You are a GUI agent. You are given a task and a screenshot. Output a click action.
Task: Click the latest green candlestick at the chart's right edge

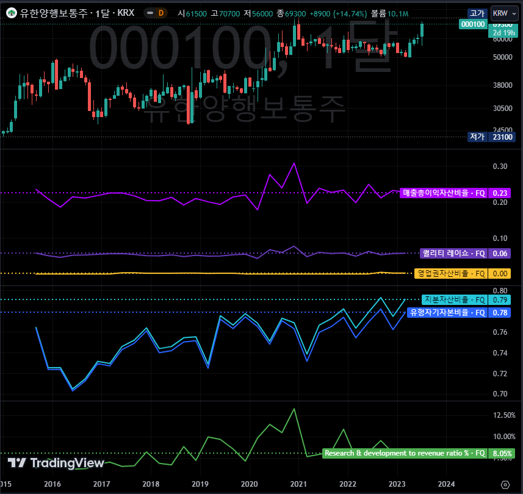[422, 30]
